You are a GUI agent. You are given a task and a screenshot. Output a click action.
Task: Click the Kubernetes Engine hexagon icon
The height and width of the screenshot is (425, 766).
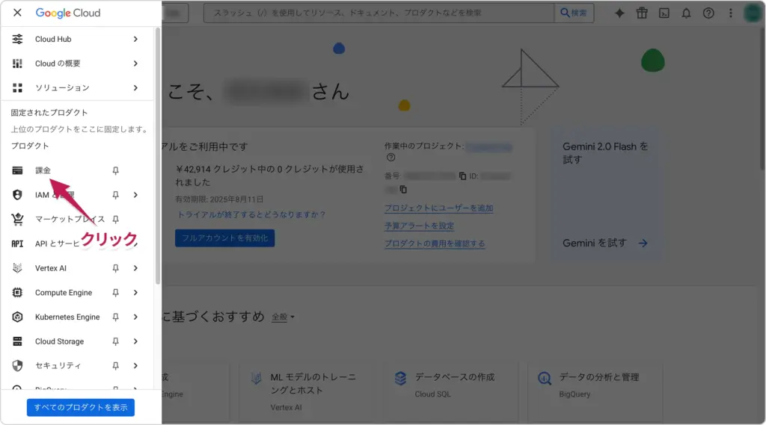pyautogui.click(x=17, y=317)
